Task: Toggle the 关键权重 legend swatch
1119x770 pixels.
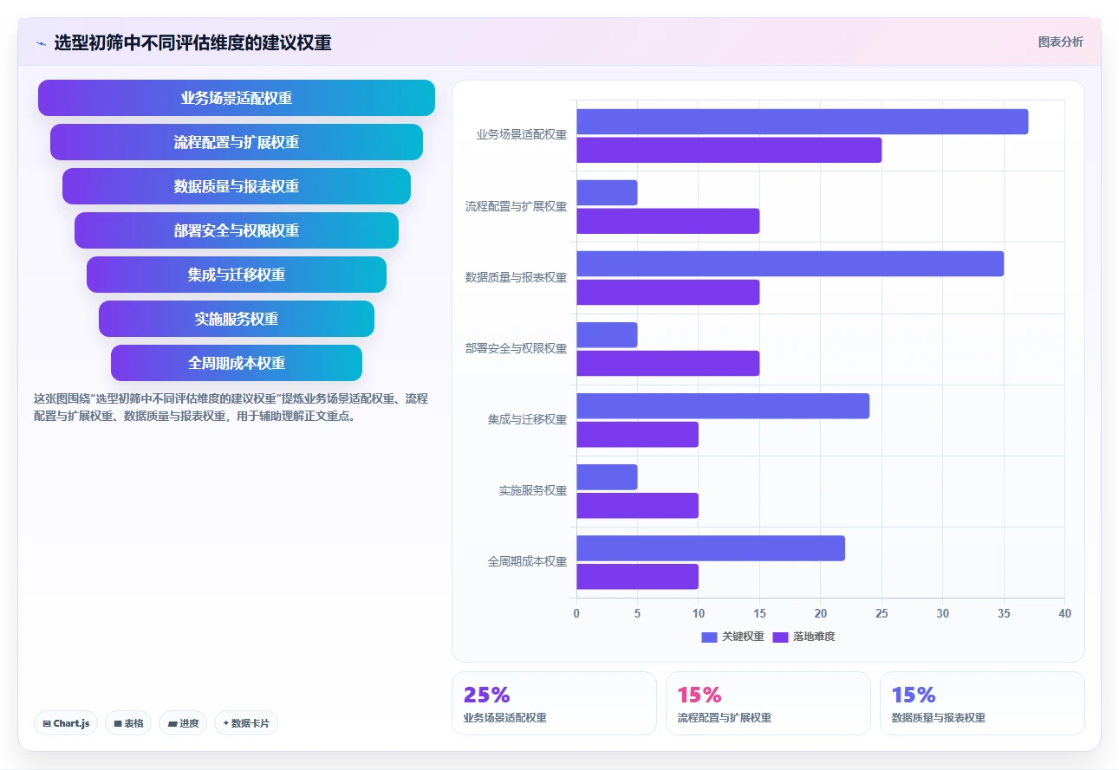Action: pyautogui.click(x=709, y=637)
